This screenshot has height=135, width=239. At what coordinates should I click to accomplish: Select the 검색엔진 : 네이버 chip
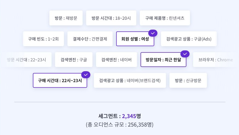point(116,60)
